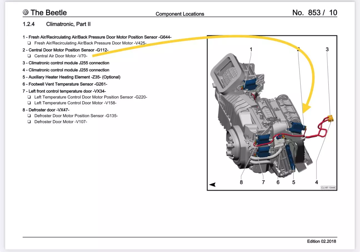Click the 1.2.4 Climatronic, Part II heading
The height and width of the screenshot is (252, 360).
coord(57,24)
